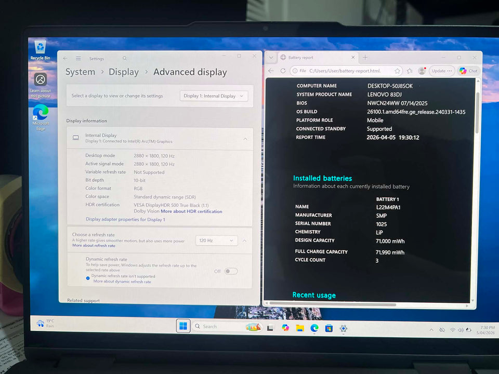Open Copilot Chat in Edge
Screen dimensions: 499x374
(x=468, y=71)
